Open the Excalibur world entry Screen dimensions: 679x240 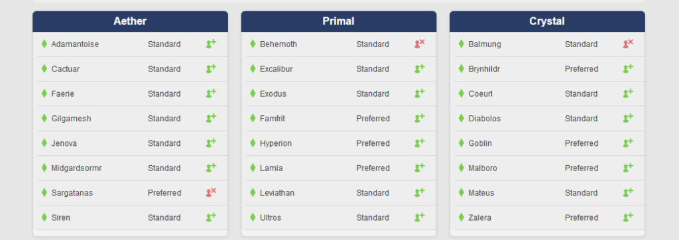point(339,69)
